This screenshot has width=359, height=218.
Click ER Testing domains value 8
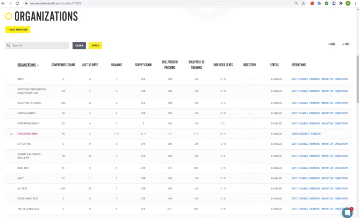coord(116,144)
